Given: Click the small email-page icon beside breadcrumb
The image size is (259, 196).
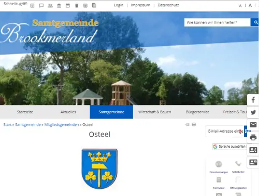Looking at the screenshot, I should click(x=188, y=124).
